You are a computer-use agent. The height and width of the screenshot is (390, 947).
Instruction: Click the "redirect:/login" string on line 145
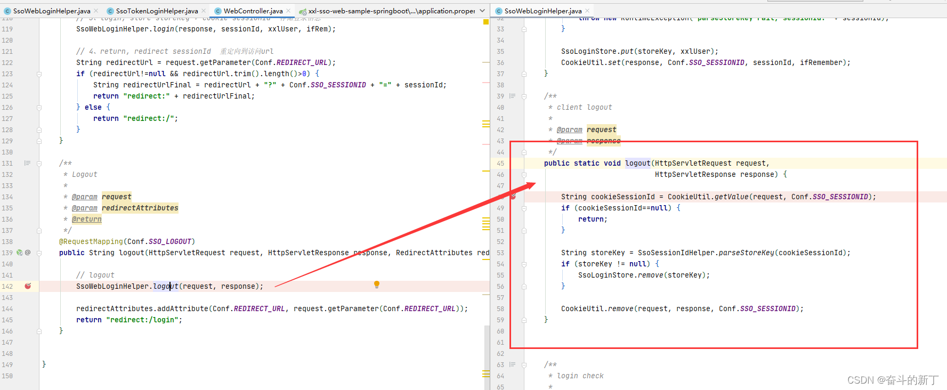(x=142, y=320)
